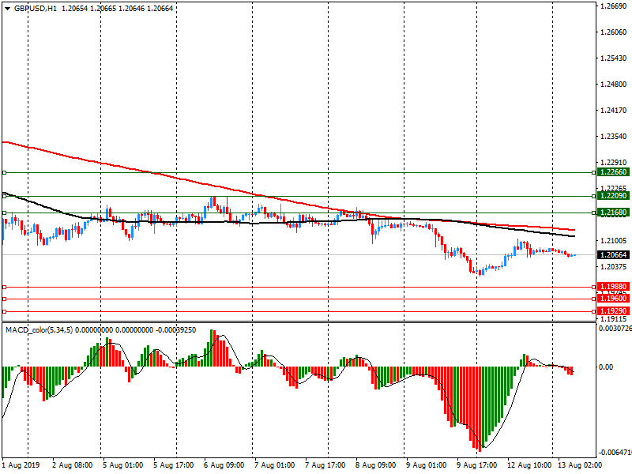
Task: Click the 7 Aug 17:00 time label
Action: pos(325,465)
